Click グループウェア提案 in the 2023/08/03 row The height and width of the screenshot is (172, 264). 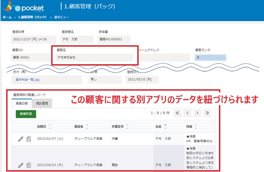pyautogui.click(x=88, y=165)
